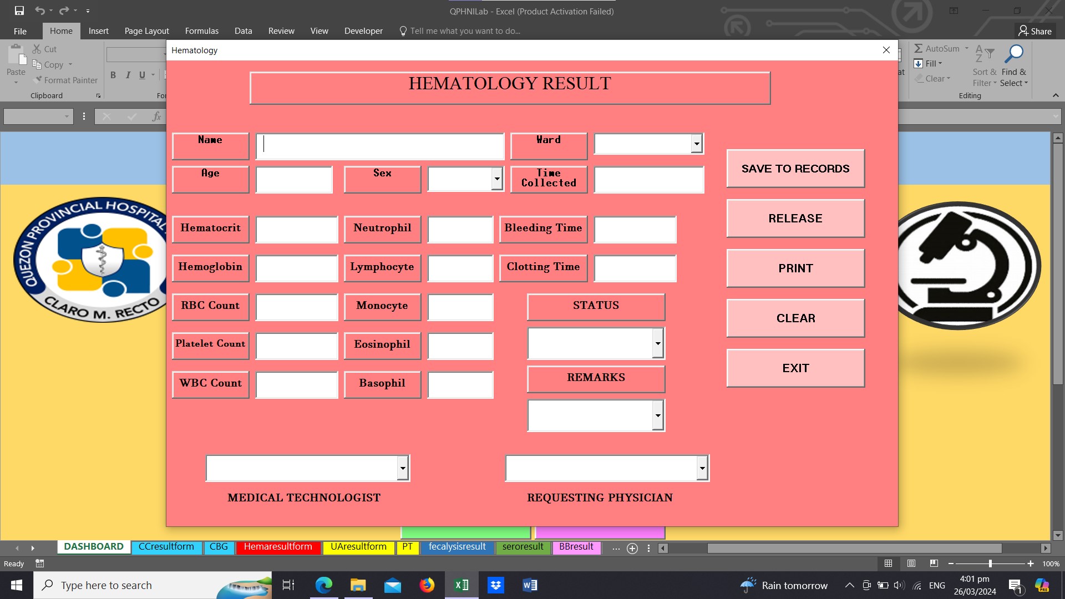Click the Page Layout view icon
The width and height of the screenshot is (1065, 599).
point(911,564)
